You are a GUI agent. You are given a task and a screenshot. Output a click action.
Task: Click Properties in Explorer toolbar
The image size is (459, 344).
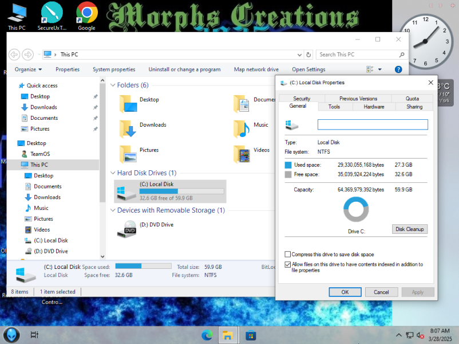[x=68, y=69]
